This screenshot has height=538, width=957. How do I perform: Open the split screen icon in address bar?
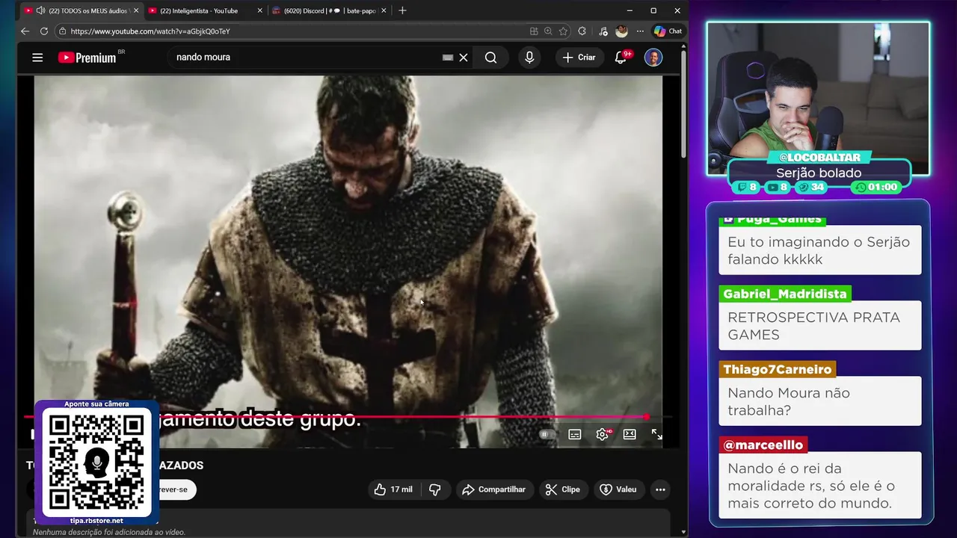(x=534, y=31)
